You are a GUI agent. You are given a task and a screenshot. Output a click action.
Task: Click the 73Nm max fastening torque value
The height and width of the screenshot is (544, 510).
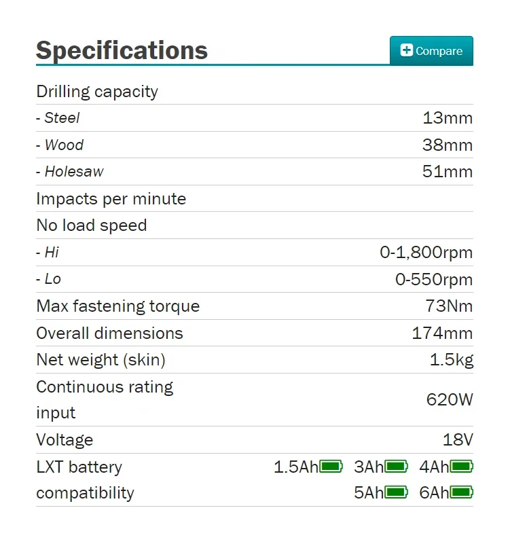coord(450,306)
